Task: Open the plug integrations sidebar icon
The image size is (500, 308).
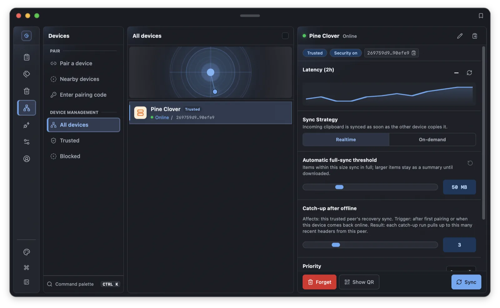Action: point(27,125)
